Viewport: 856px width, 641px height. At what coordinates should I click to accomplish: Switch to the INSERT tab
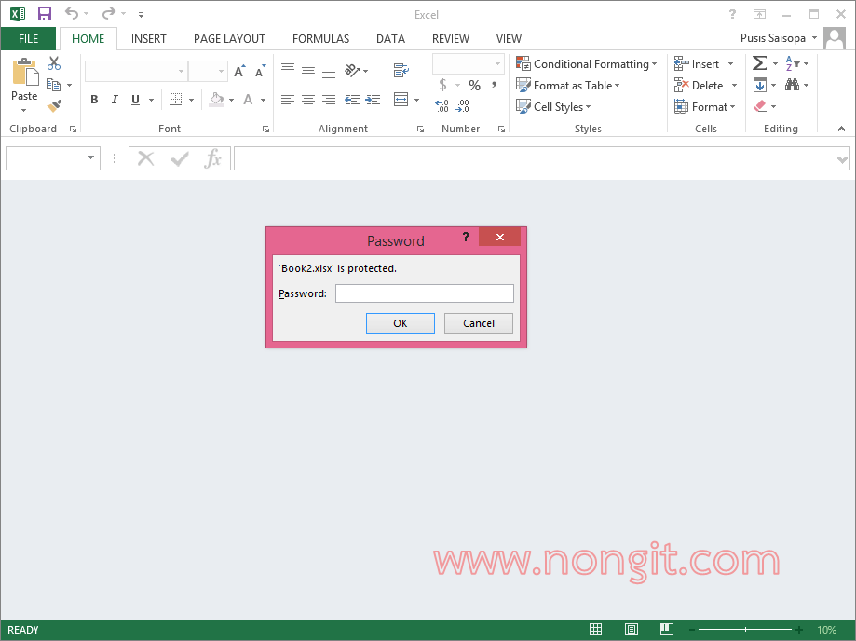click(148, 39)
